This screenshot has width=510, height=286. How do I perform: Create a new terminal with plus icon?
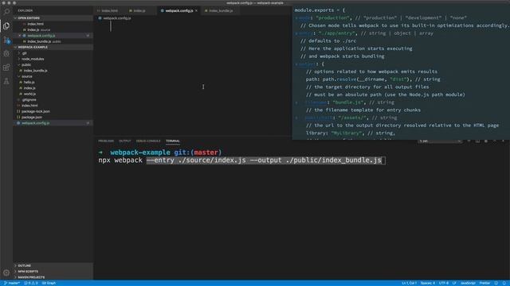(469, 141)
